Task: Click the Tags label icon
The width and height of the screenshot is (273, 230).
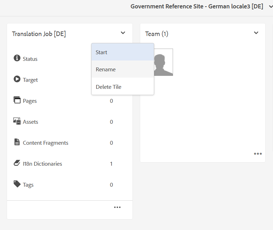Action: coord(17,184)
